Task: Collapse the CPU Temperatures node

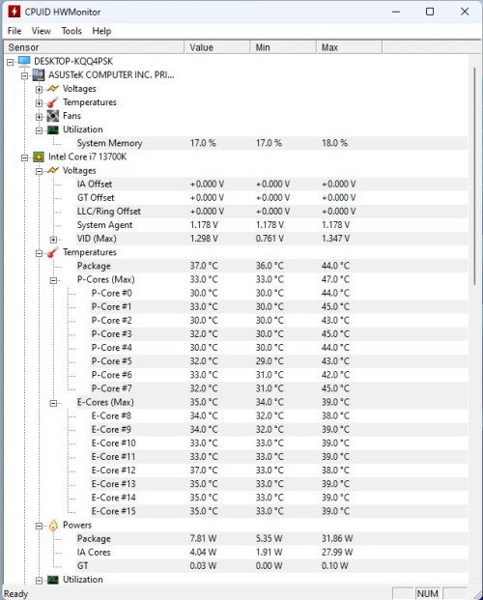Action: pos(39,253)
